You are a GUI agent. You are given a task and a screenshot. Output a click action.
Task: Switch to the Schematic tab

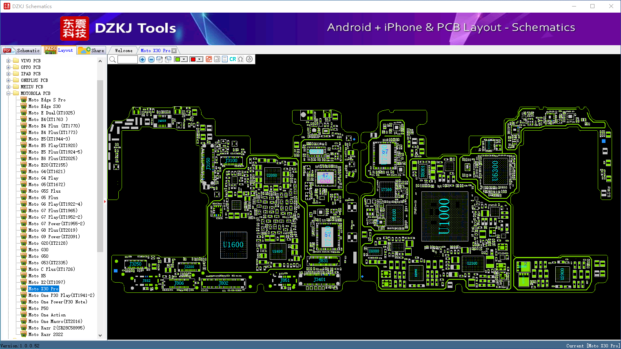pos(21,50)
